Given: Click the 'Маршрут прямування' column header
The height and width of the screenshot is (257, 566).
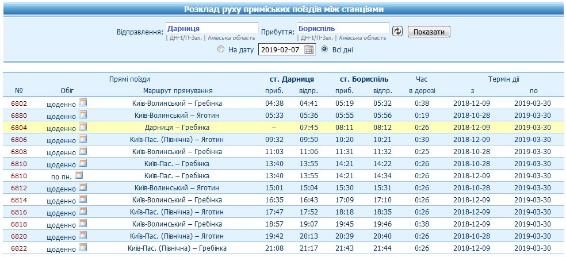Looking at the screenshot, I should click(178, 91).
